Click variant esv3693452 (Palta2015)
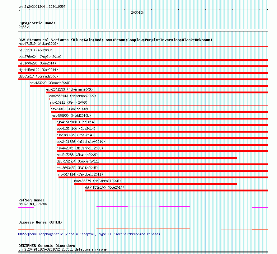 pyautogui.click(x=77, y=168)
